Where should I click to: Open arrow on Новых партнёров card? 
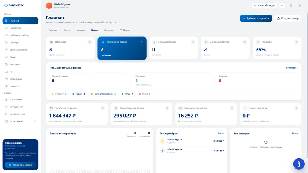(193, 42)
